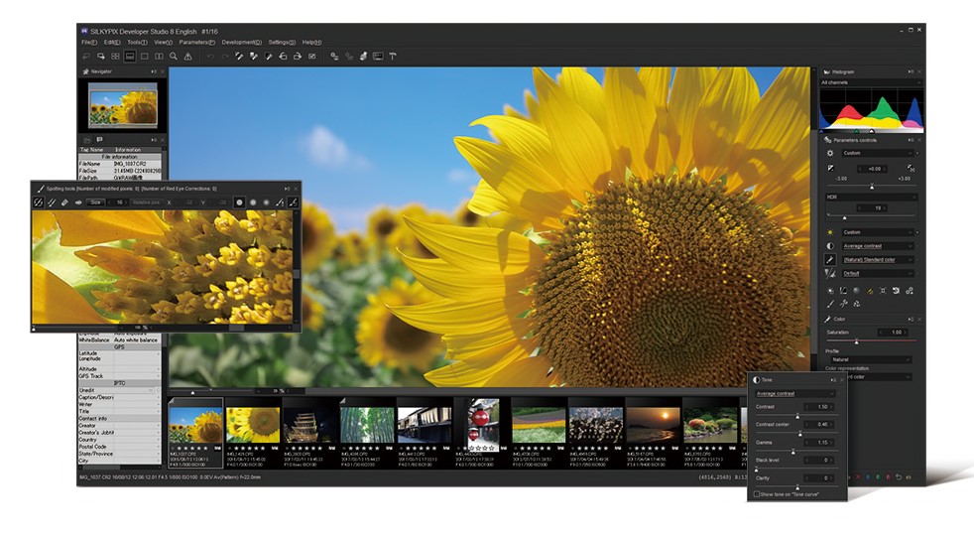Select the eraser tool in Spotting tools
Image resolution: width=974 pixels, height=540 pixels.
point(64,202)
